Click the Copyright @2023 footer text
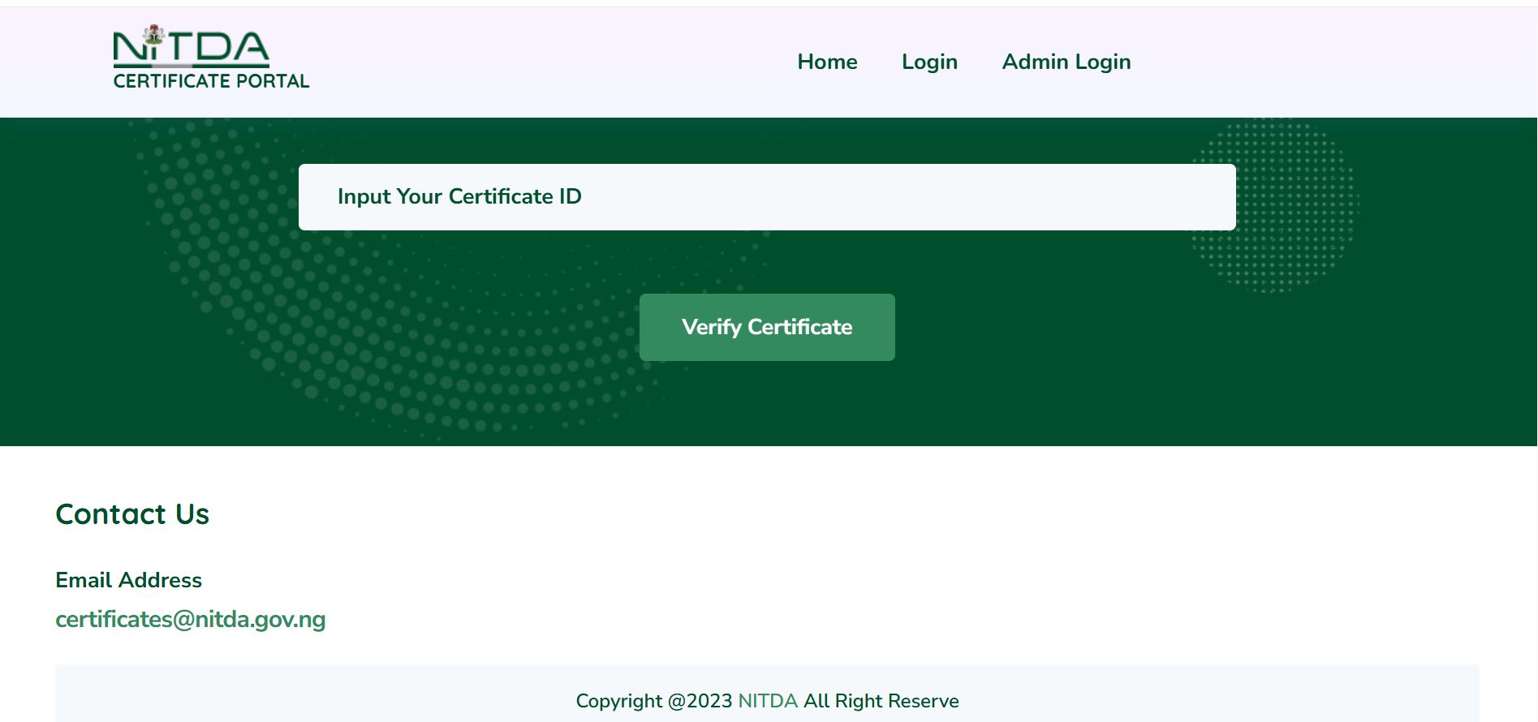1538x722 pixels. point(653,701)
